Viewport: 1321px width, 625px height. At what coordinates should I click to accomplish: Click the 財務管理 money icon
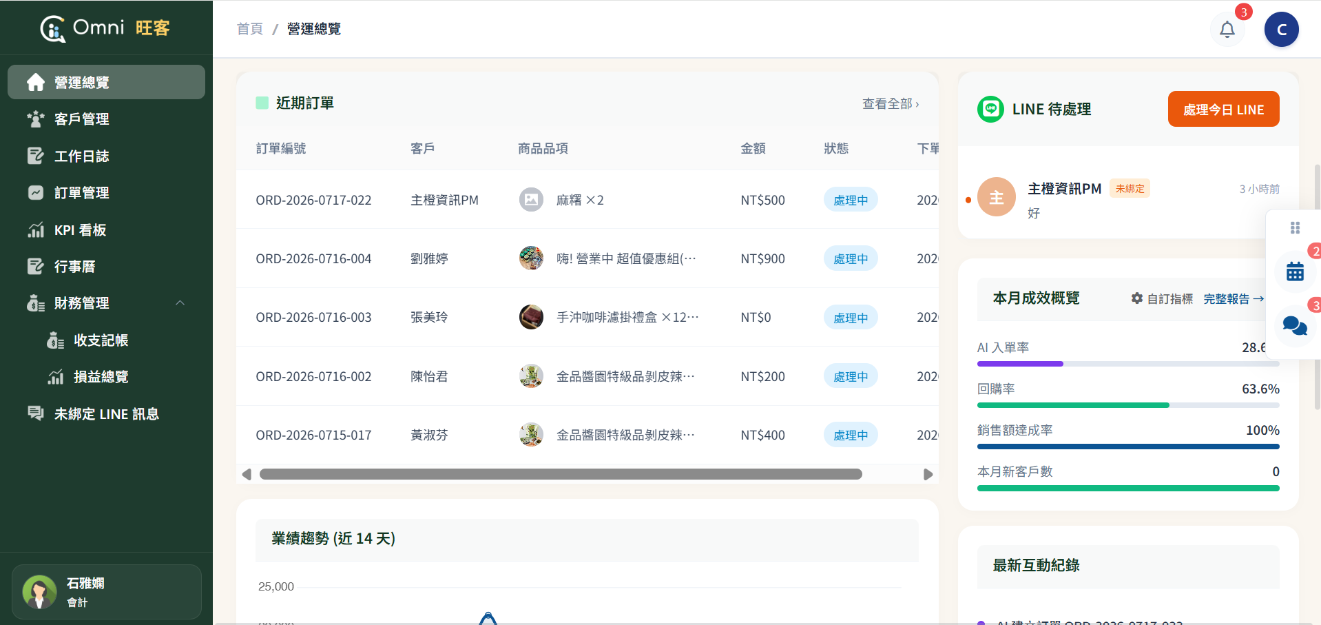36,303
